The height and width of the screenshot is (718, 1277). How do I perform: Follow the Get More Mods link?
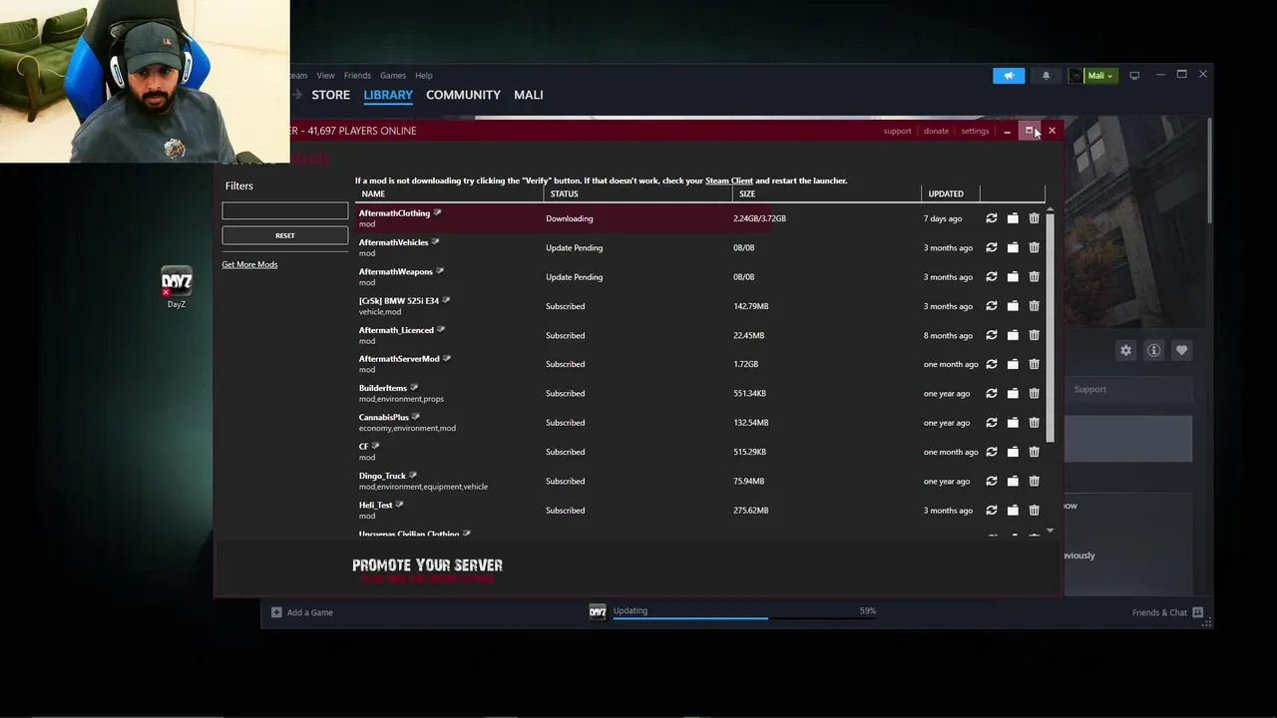pos(249,264)
